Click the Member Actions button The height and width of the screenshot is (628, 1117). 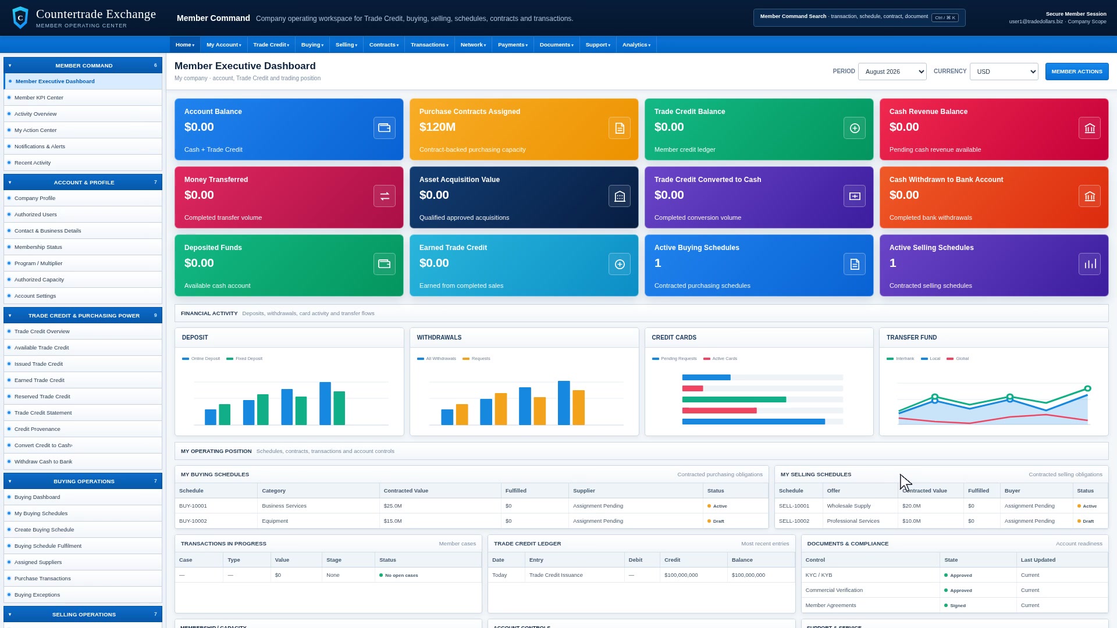point(1076,72)
